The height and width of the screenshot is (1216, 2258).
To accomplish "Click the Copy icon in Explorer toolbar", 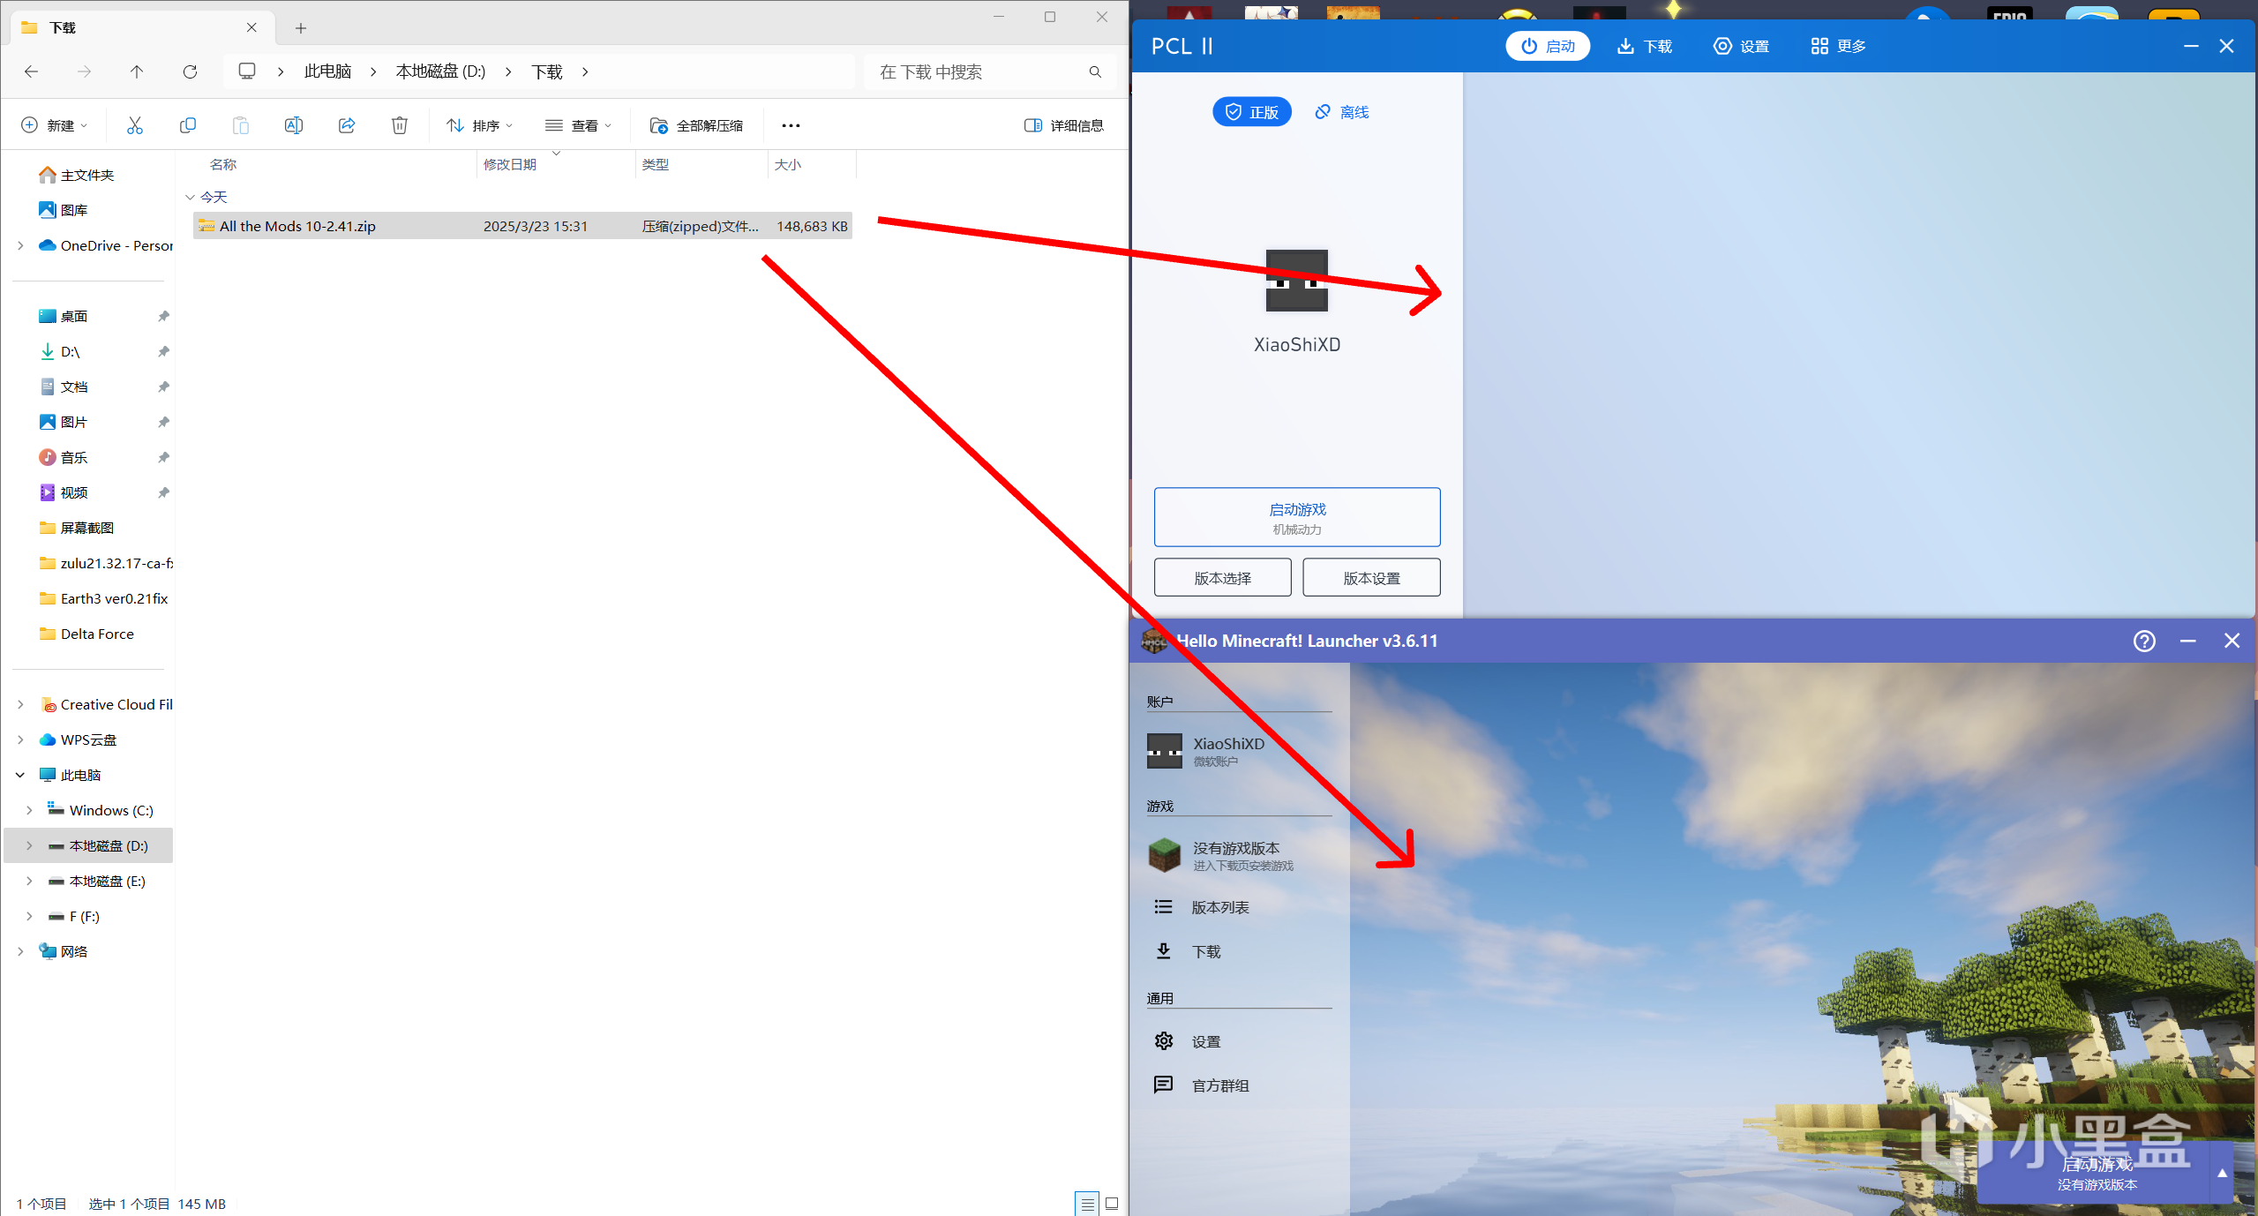I will tap(187, 125).
